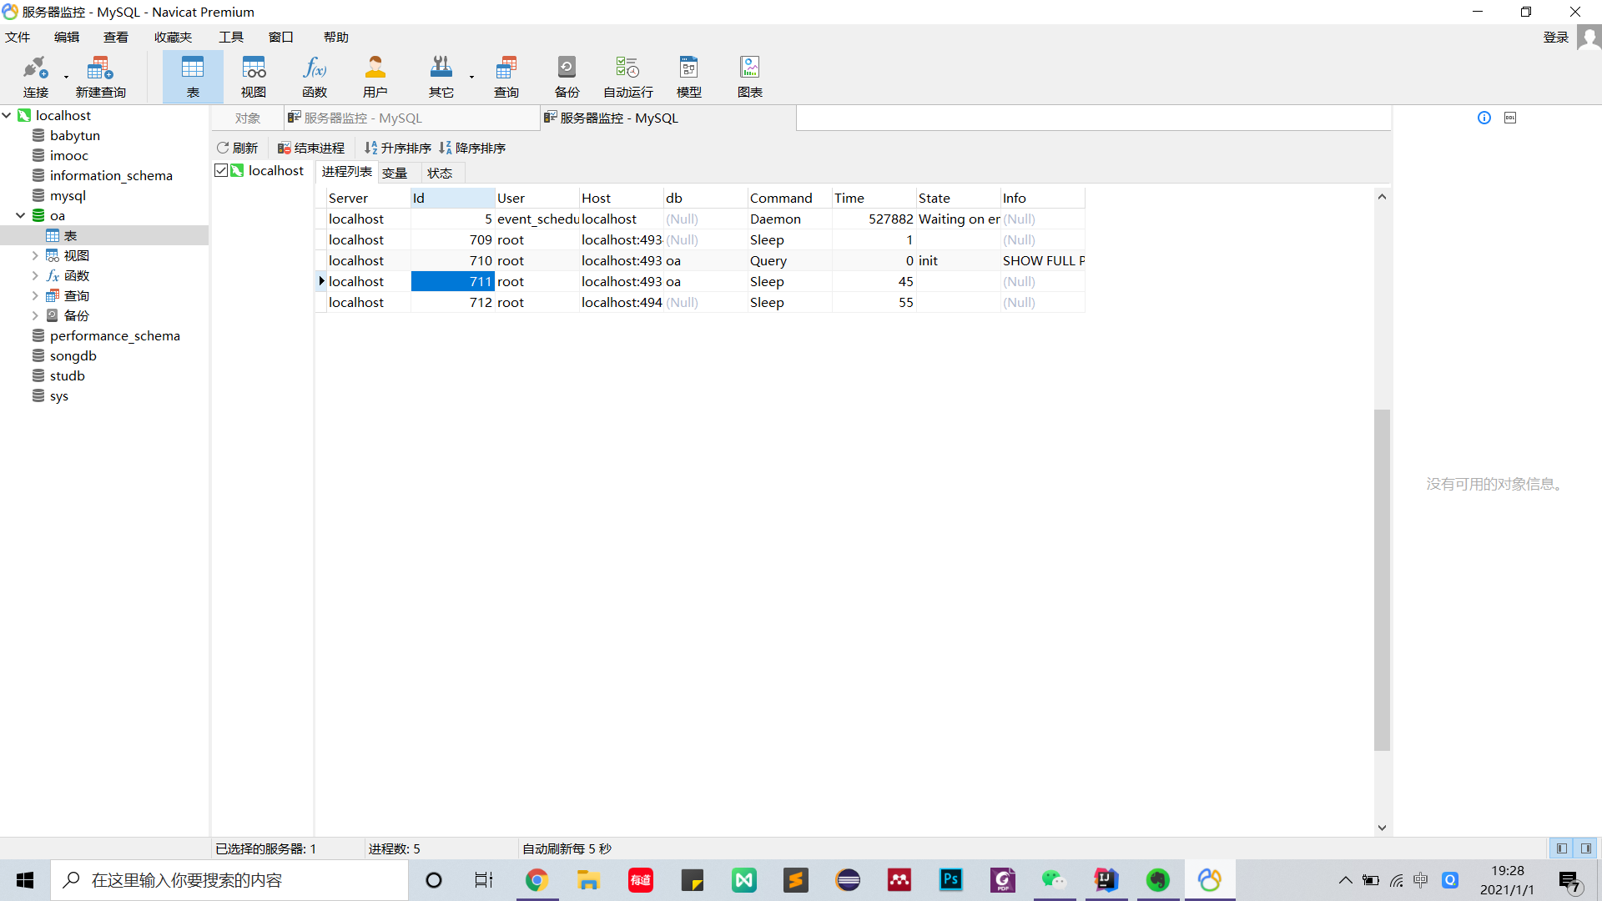Viewport: 1602px width, 901px height.
Task: Open the 工具 (Tools) menu
Action: click(230, 37)
